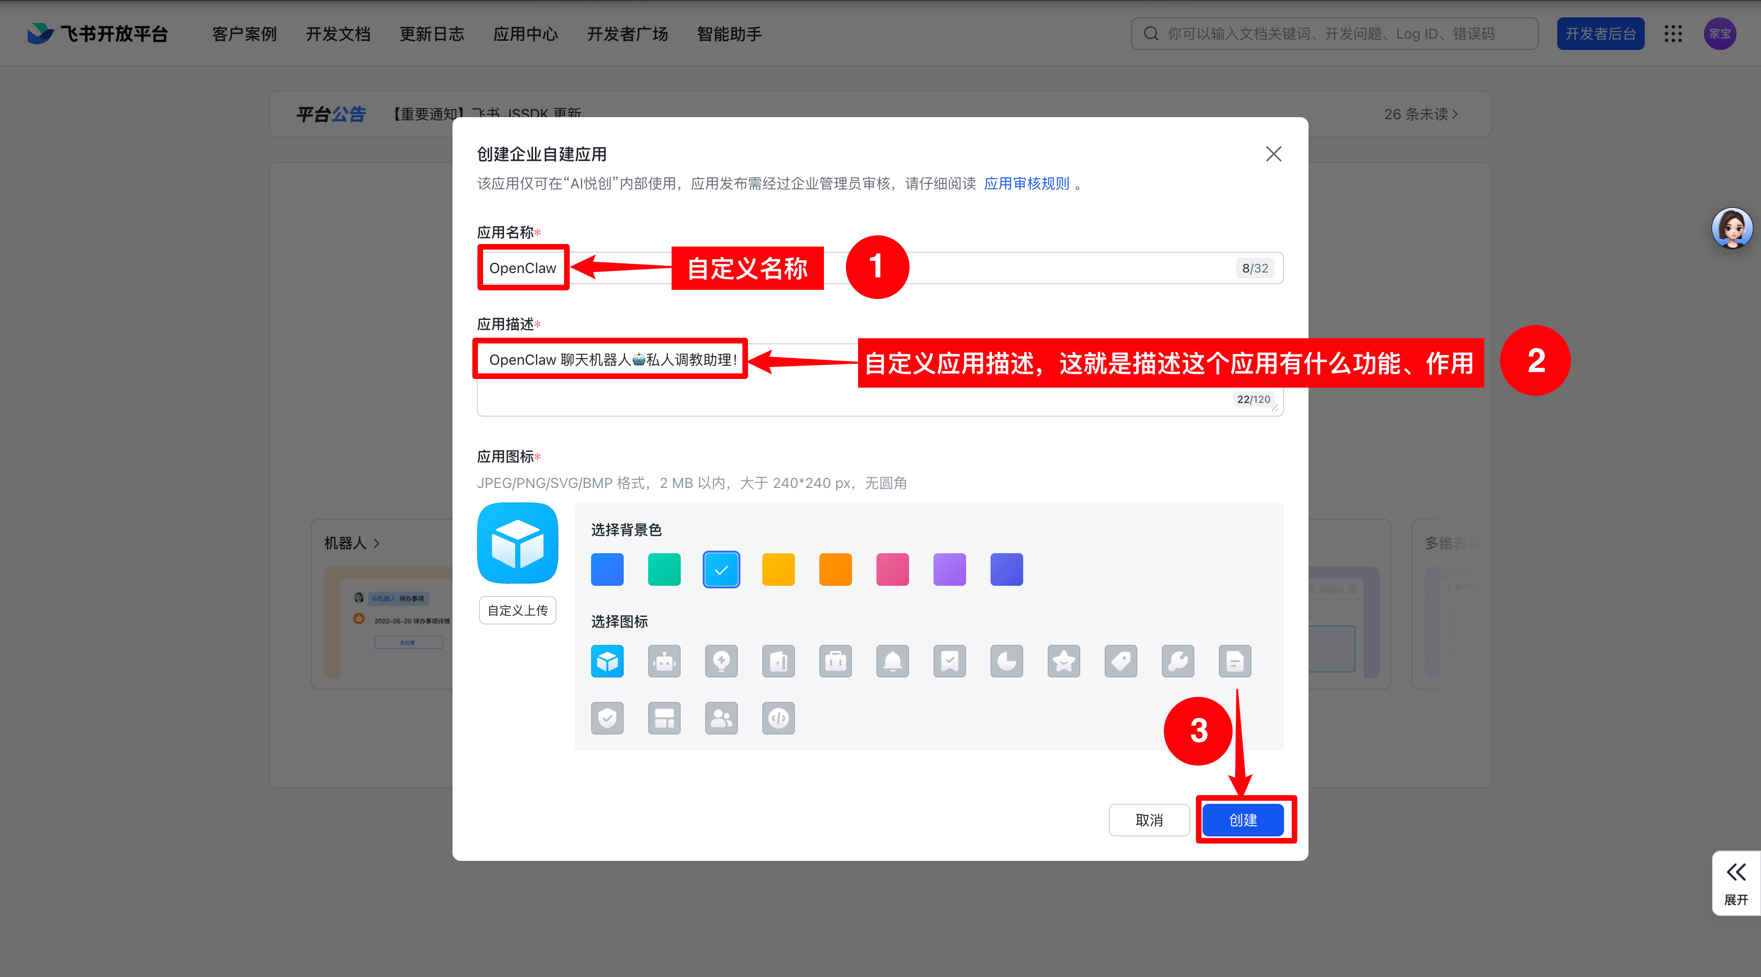Image resolution: width=1761 pixels, height=977 pixels.
Task: Focus the documentation search box
Action: click(1335, 34)
